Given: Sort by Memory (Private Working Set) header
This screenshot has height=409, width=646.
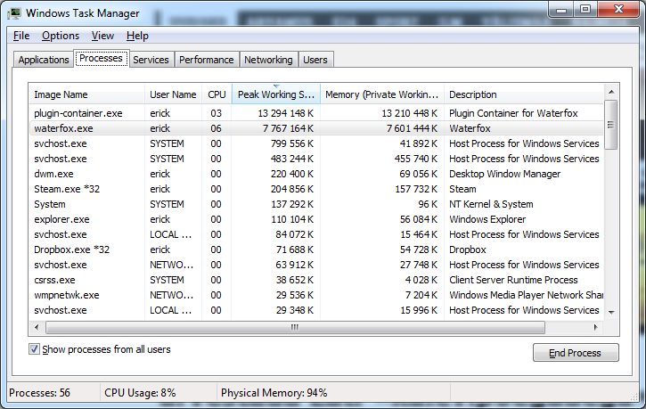Looking at the screenshot, I should point(382,94).
